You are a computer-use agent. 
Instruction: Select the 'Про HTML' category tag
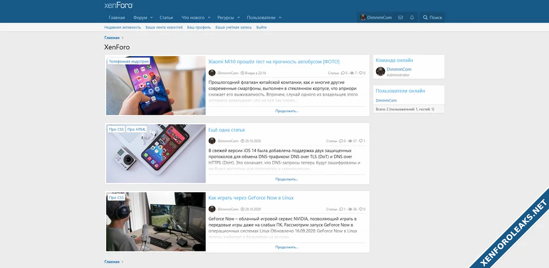[x=137, y=130]
